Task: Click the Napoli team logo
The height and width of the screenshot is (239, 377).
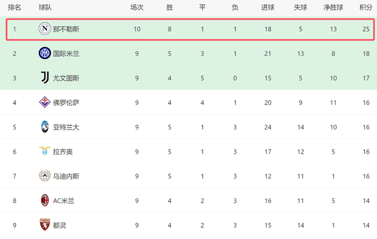Action: 45,29
